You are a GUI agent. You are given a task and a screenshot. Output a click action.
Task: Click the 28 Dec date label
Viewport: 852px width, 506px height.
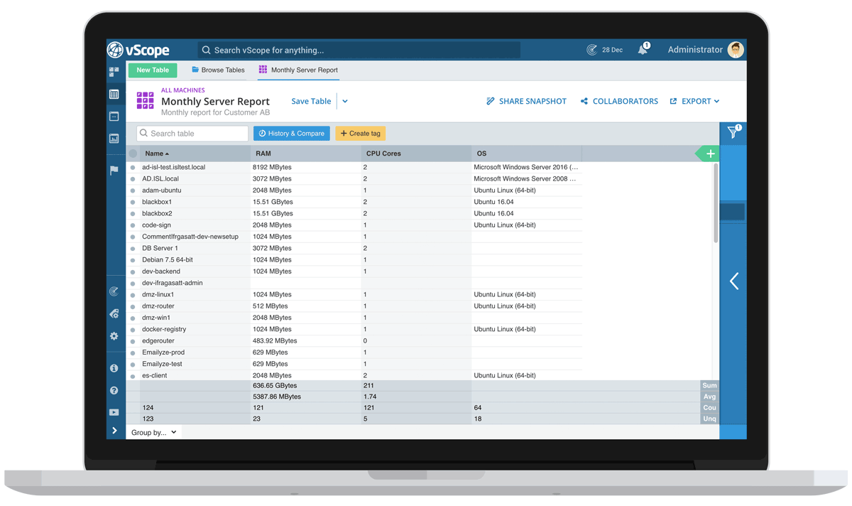pos(612,50)
